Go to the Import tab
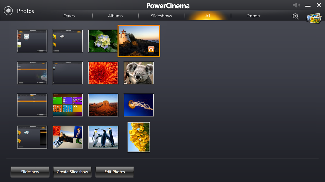This screenshot has height=182, width=325. 254,16
